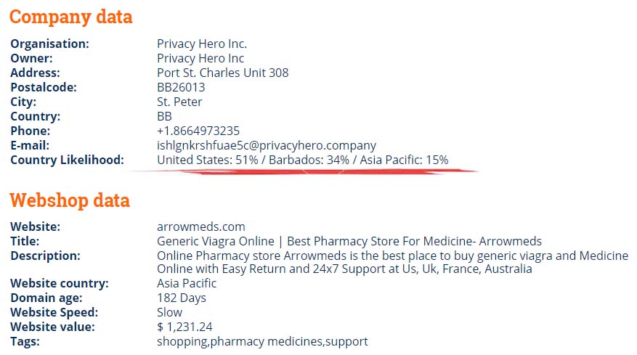Image resolution: width=637 pixels, height=355 pixels.
Task: Click the Website Speed value Slow
Action: (169, 312)
